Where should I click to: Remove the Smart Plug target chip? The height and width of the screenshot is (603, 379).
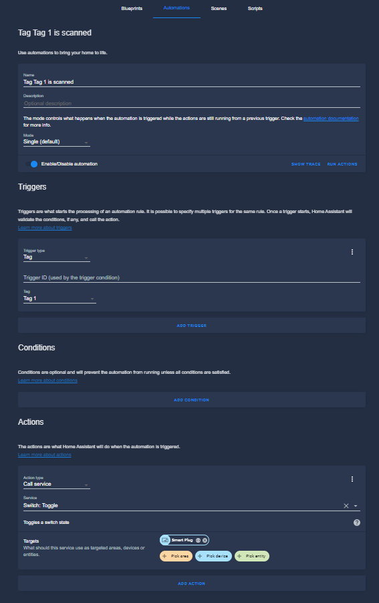(205, 540)
